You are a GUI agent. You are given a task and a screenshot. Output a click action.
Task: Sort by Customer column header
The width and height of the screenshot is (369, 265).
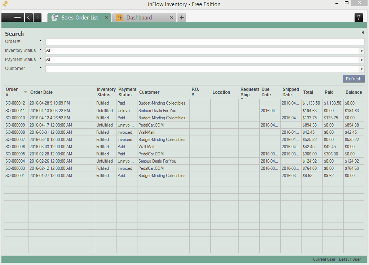[x=163, y=92]
